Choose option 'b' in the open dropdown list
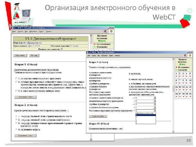196x147 pixels. [x=146, y=117]
